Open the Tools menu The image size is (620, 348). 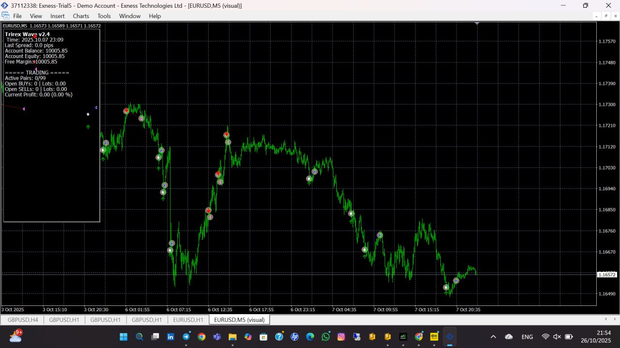104,16
